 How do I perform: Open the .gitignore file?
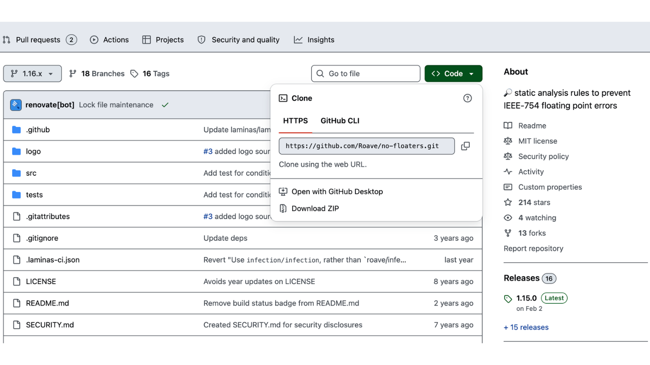[x=42, y=238]
